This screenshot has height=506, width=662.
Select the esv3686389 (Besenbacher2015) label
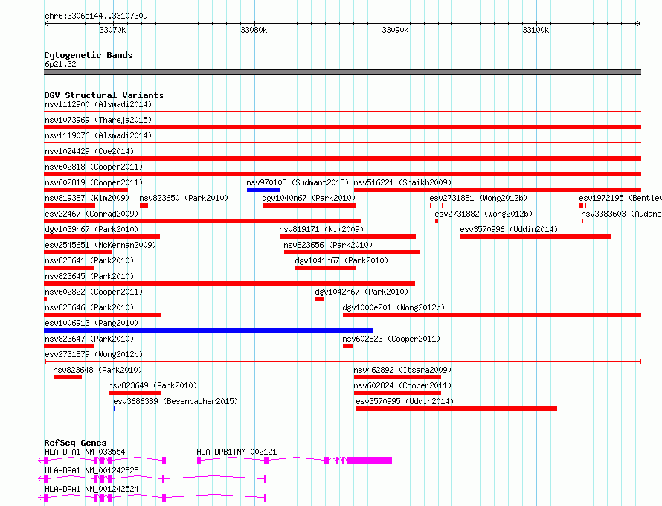[x=176, y=401]
